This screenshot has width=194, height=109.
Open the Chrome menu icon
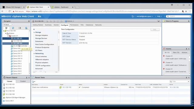(190, 11)
